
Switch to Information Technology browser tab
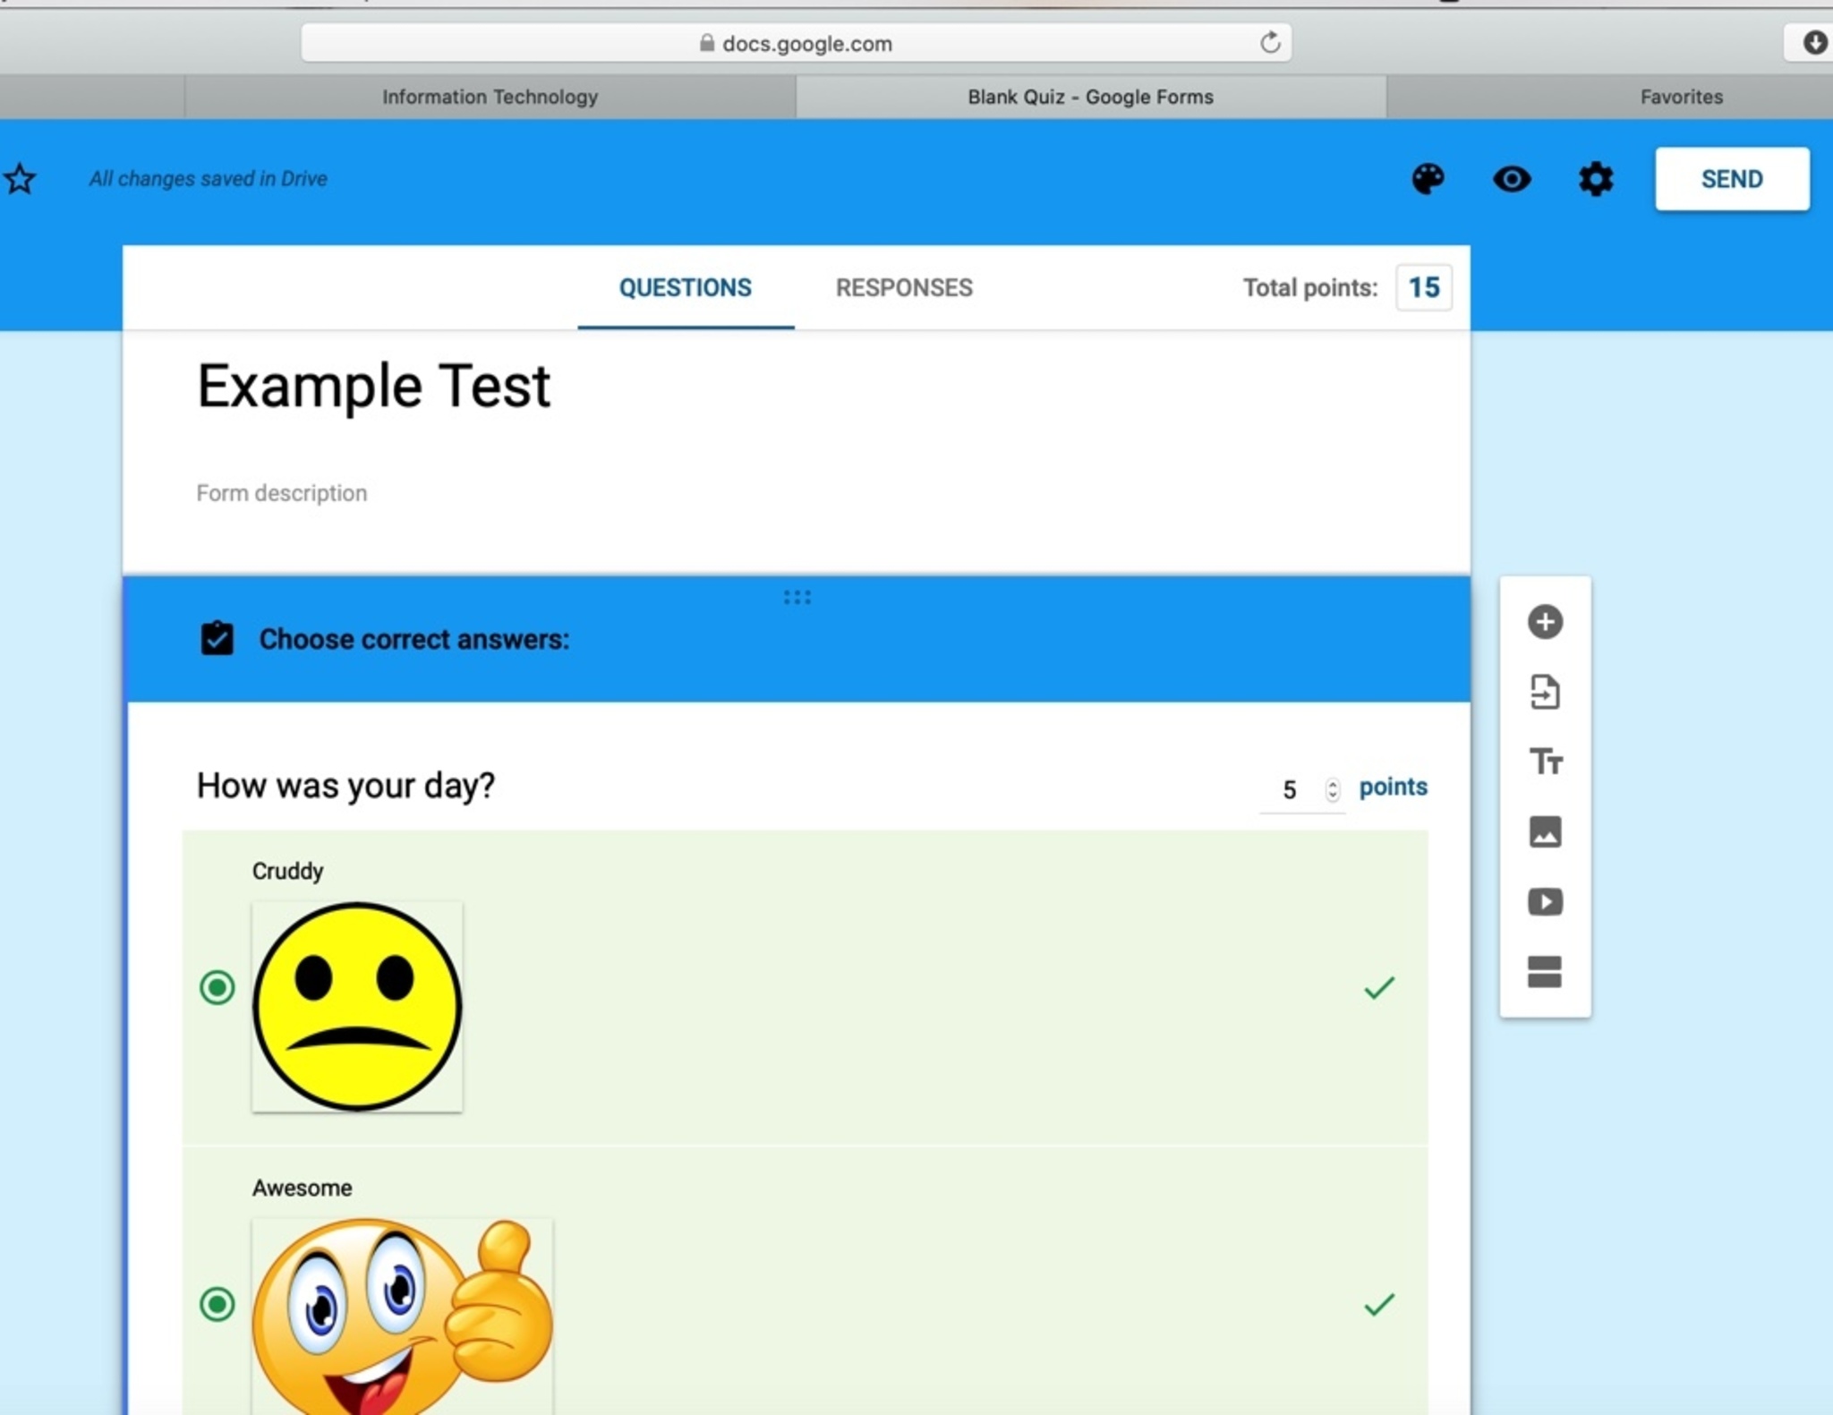coord(490,97)
